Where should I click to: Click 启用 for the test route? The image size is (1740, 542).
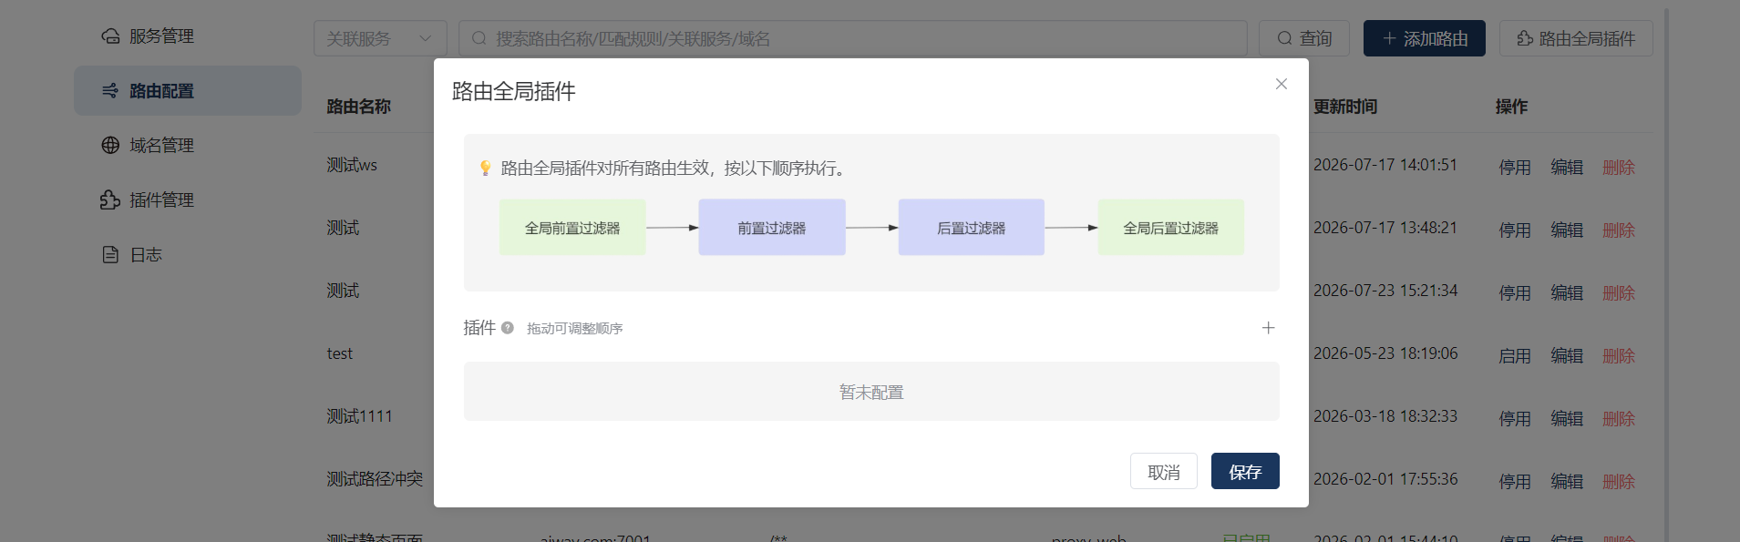point(1515,356)
